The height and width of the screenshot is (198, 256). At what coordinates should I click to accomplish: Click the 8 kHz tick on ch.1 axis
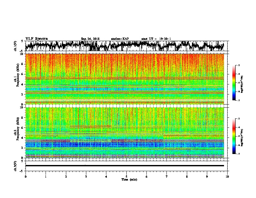23,64
